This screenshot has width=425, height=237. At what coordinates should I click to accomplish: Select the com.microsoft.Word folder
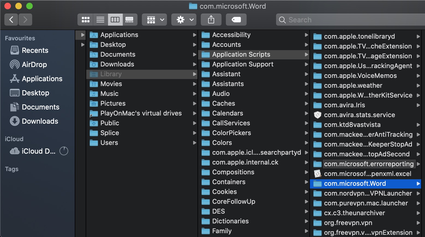pos(366,184)
